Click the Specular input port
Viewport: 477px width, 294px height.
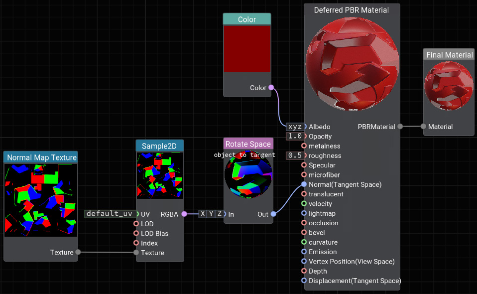304,165
